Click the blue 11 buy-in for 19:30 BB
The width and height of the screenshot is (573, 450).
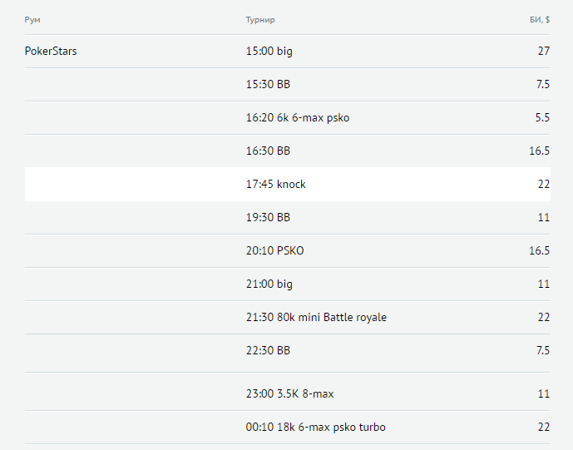(x=544, y=218)
